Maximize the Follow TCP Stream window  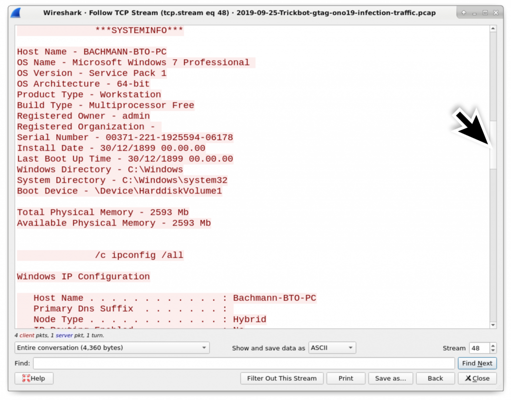pyautogui.click(x=485, y=12)
